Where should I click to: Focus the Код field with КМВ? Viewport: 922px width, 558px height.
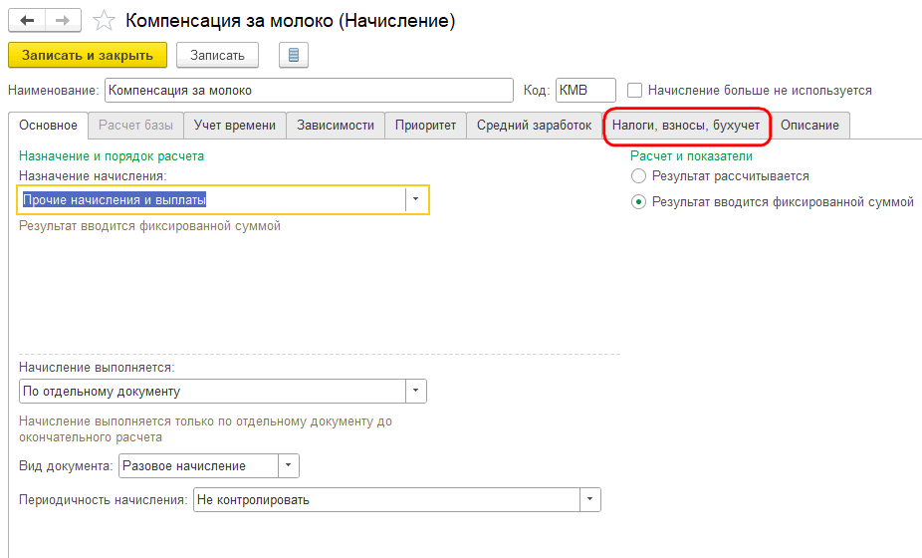(585, 90)
